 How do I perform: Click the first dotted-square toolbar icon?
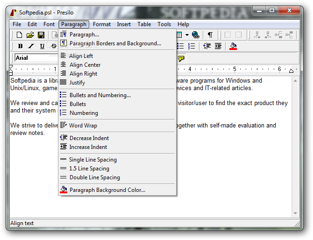228,35
